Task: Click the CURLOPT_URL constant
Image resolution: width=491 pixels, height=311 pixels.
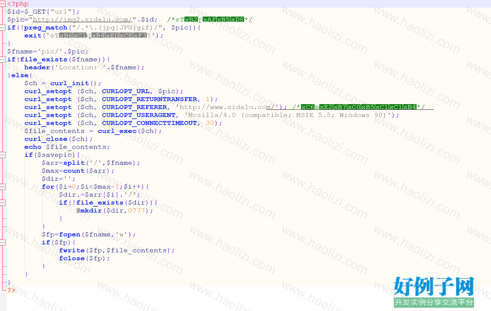Action: click(126, 91)
